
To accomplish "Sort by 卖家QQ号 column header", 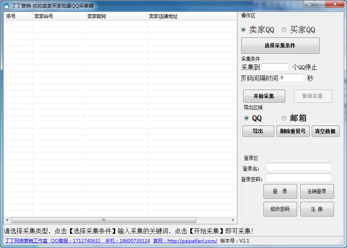I will tap(59, 16).
